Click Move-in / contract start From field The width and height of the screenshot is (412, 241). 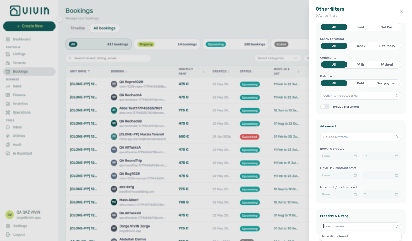click(340, 175)
